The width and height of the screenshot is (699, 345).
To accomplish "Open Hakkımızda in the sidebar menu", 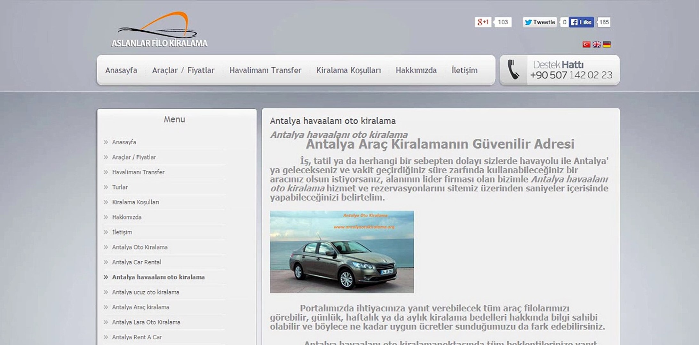I will pos(127,217).
